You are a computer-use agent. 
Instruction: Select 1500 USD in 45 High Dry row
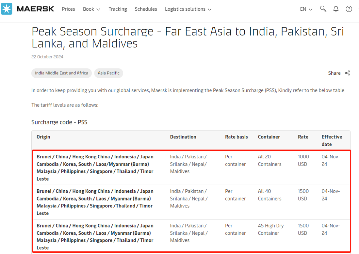[303, 229]
